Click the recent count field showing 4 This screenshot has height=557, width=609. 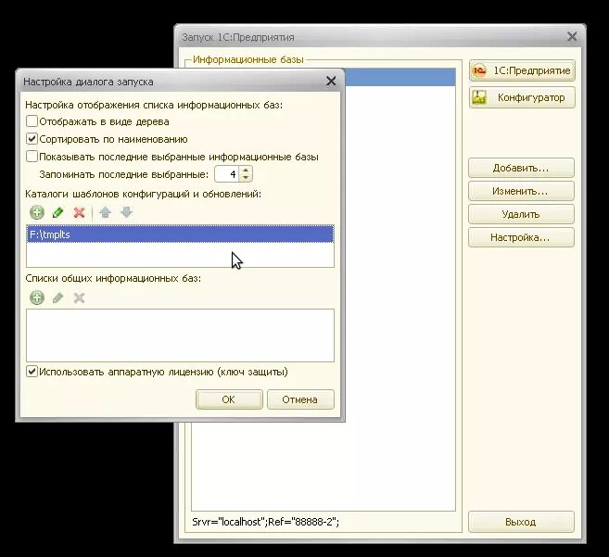click(228, 174)
